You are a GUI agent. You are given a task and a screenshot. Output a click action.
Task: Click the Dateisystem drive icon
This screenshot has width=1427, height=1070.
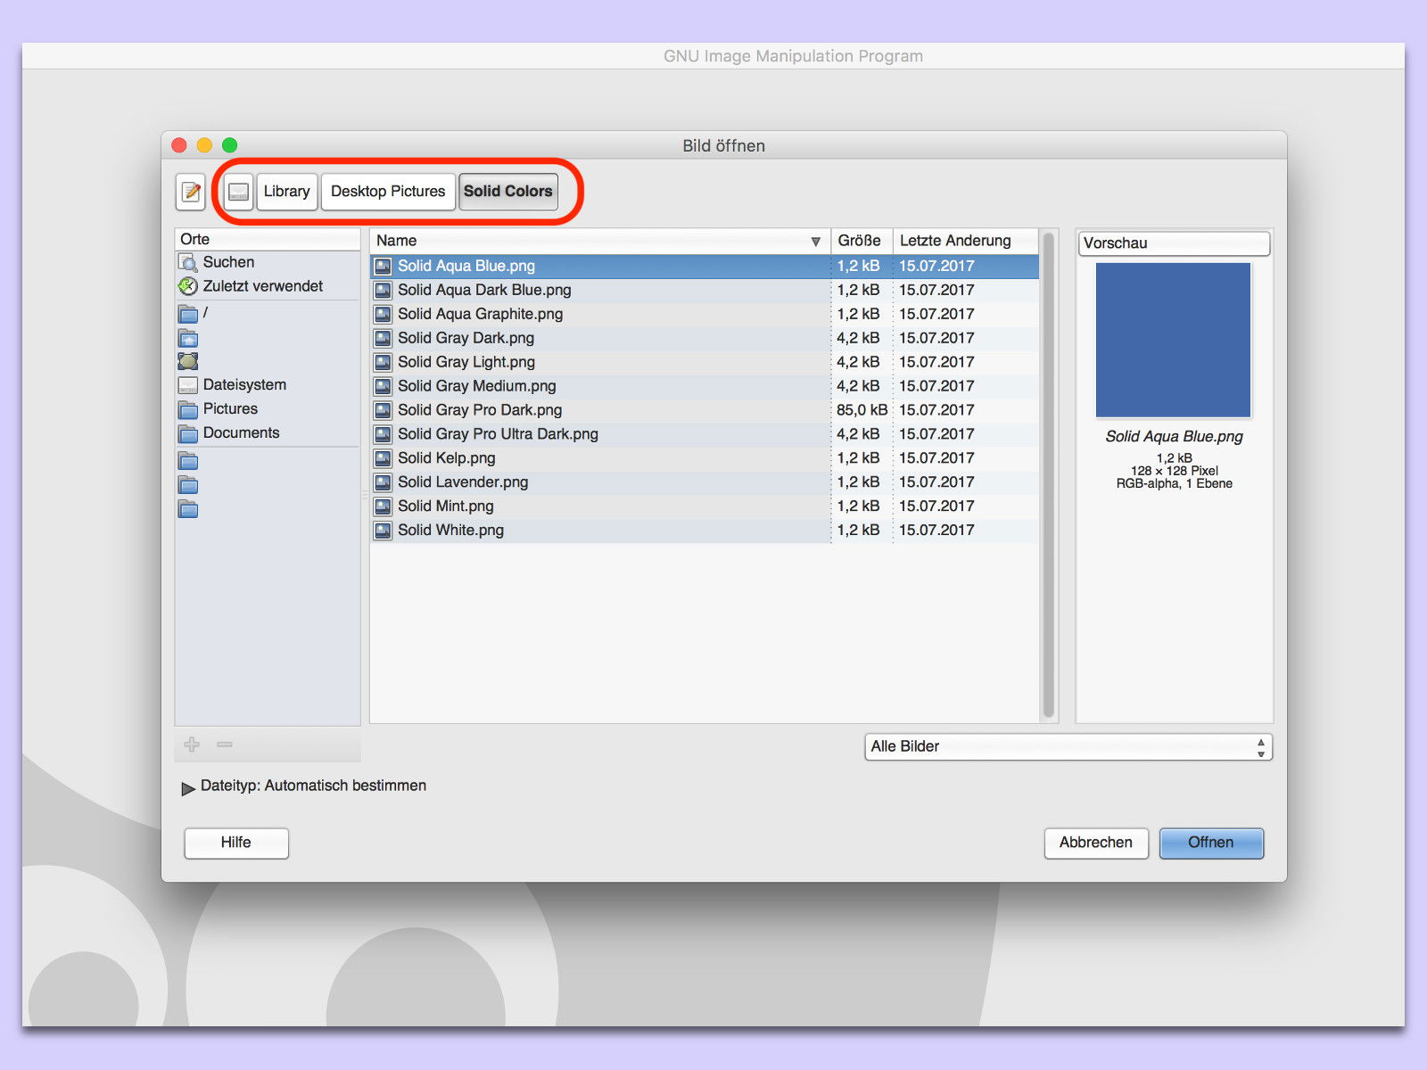pyautogui.click(x=187, y=385)
